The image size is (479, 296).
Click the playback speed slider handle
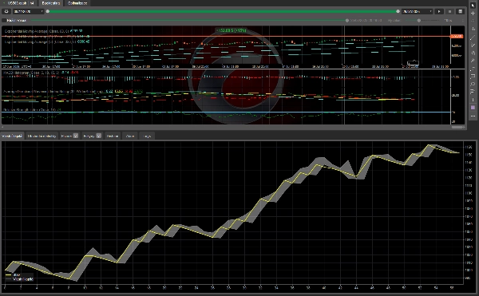(419, 21)
